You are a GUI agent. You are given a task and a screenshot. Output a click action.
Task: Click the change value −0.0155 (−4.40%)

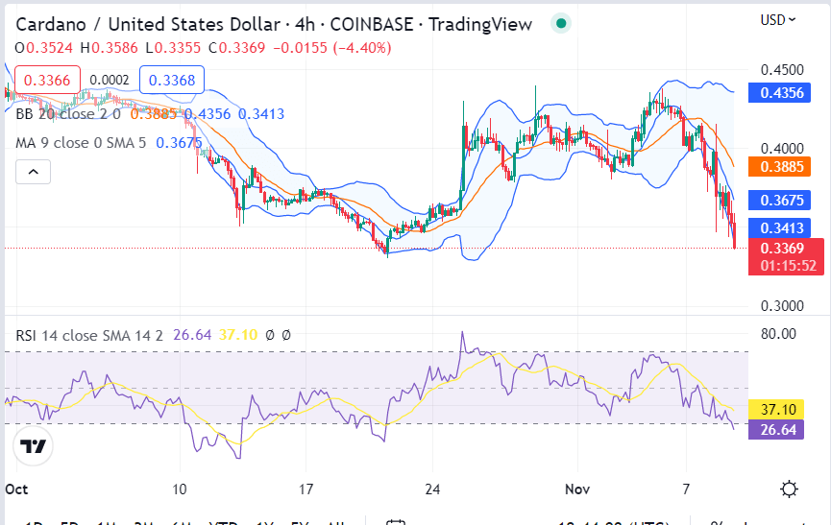(332, 48)
